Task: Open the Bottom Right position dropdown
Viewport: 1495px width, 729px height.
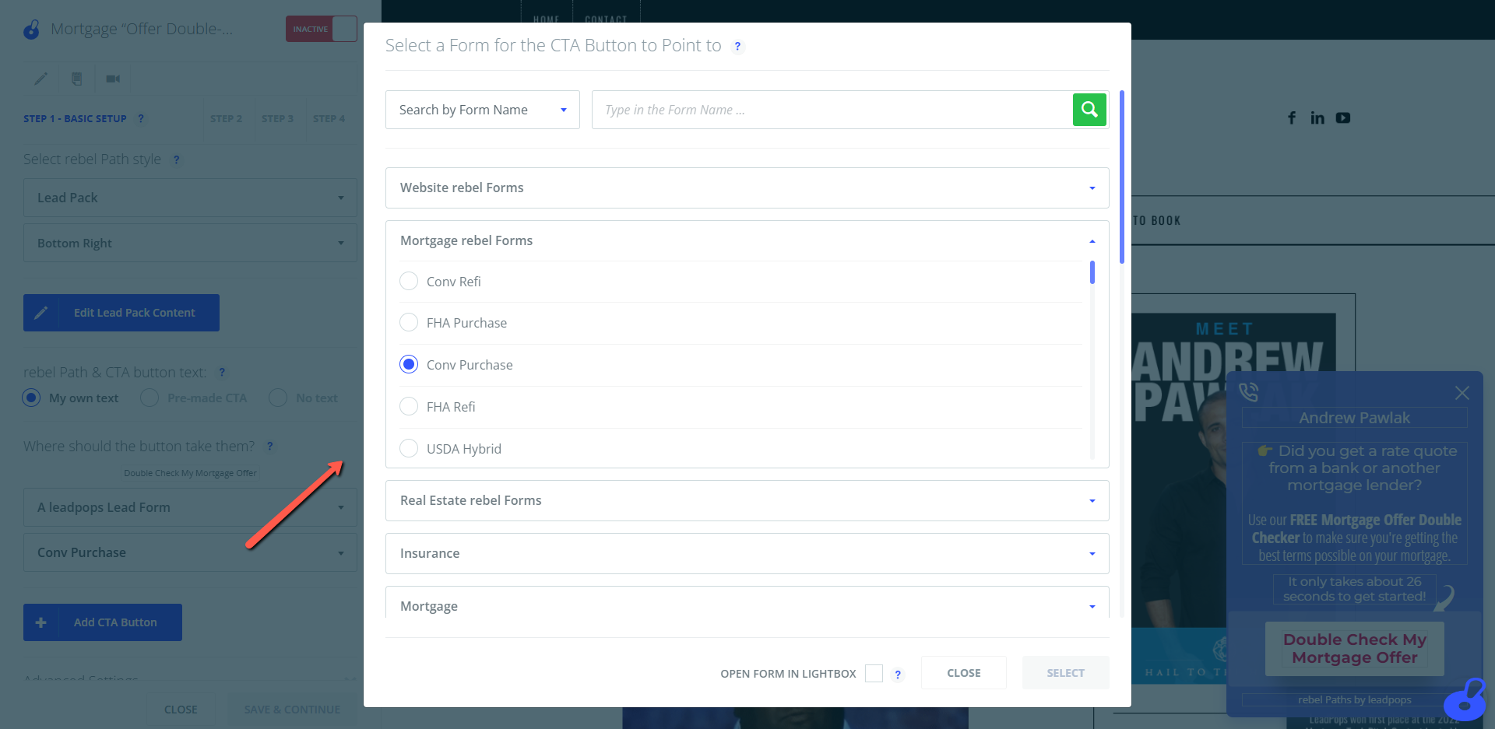Action: coord(190,243)
